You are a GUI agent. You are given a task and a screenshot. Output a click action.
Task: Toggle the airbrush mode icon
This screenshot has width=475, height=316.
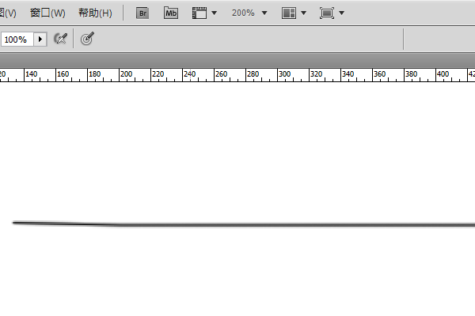click(x=60, y=39)
